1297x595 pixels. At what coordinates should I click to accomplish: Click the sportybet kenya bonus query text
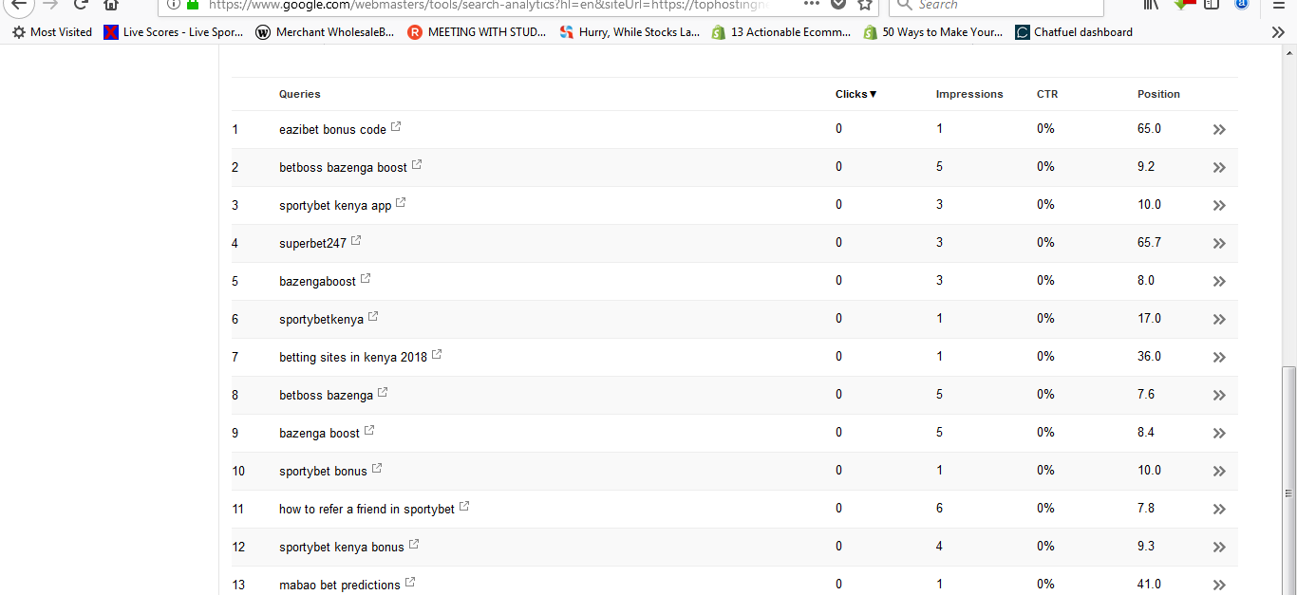pos(342,548)
